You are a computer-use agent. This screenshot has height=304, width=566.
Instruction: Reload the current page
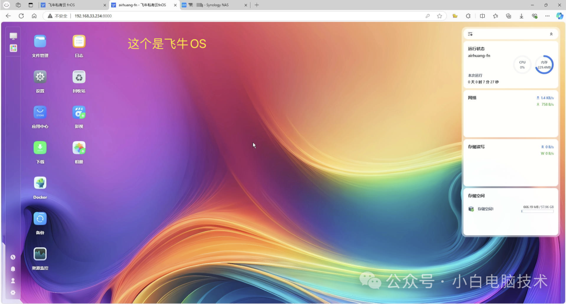21,16
